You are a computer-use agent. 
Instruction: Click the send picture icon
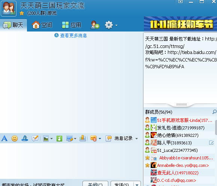pos(46,138)
